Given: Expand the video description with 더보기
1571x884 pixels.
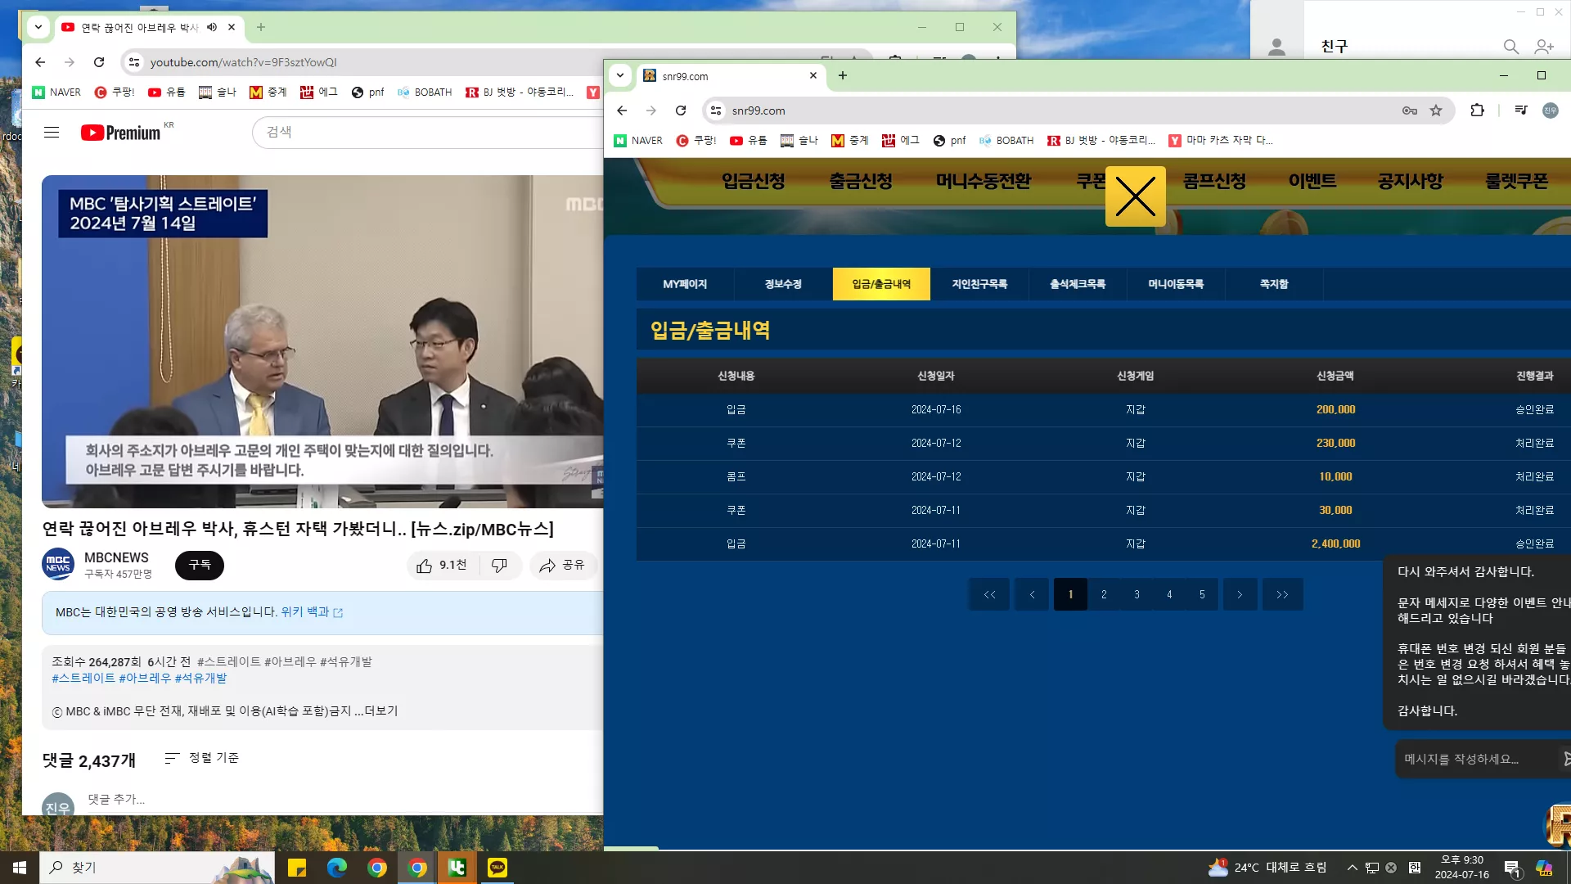Looking at the screenshot, I should [380, 711].
